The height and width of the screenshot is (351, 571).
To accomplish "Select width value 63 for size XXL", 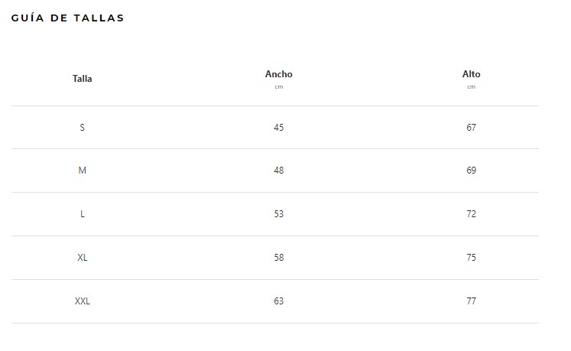I will (x=278, y=301).
